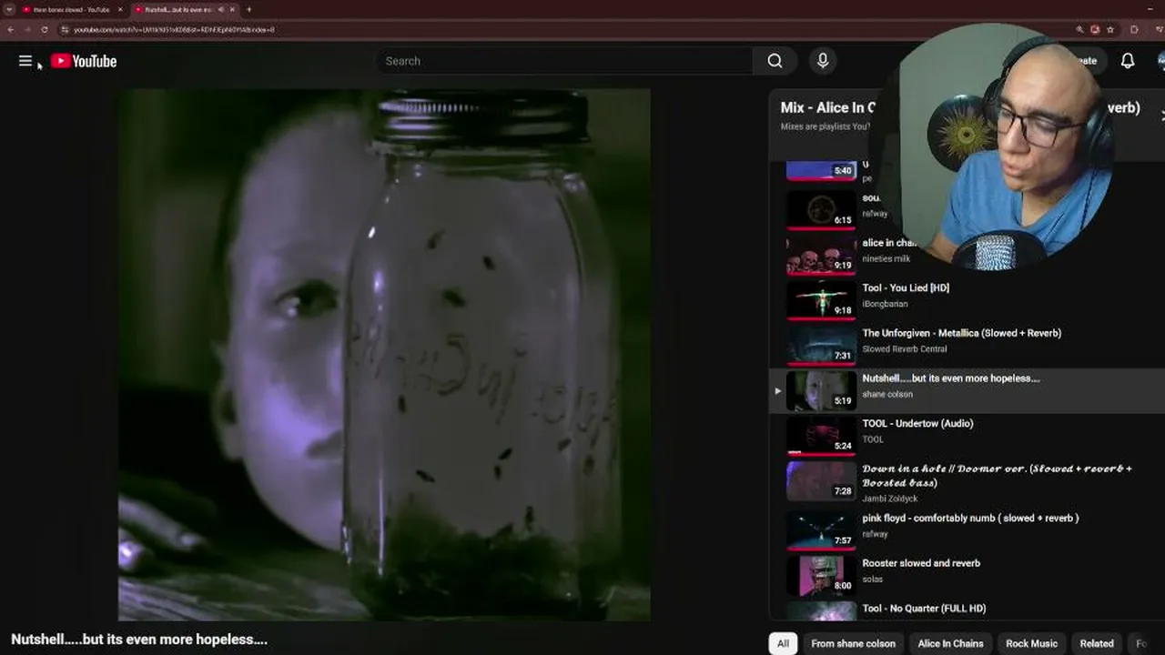Click the browser address bar URL
Screen dimensions: 1165x655
point(173,29)
